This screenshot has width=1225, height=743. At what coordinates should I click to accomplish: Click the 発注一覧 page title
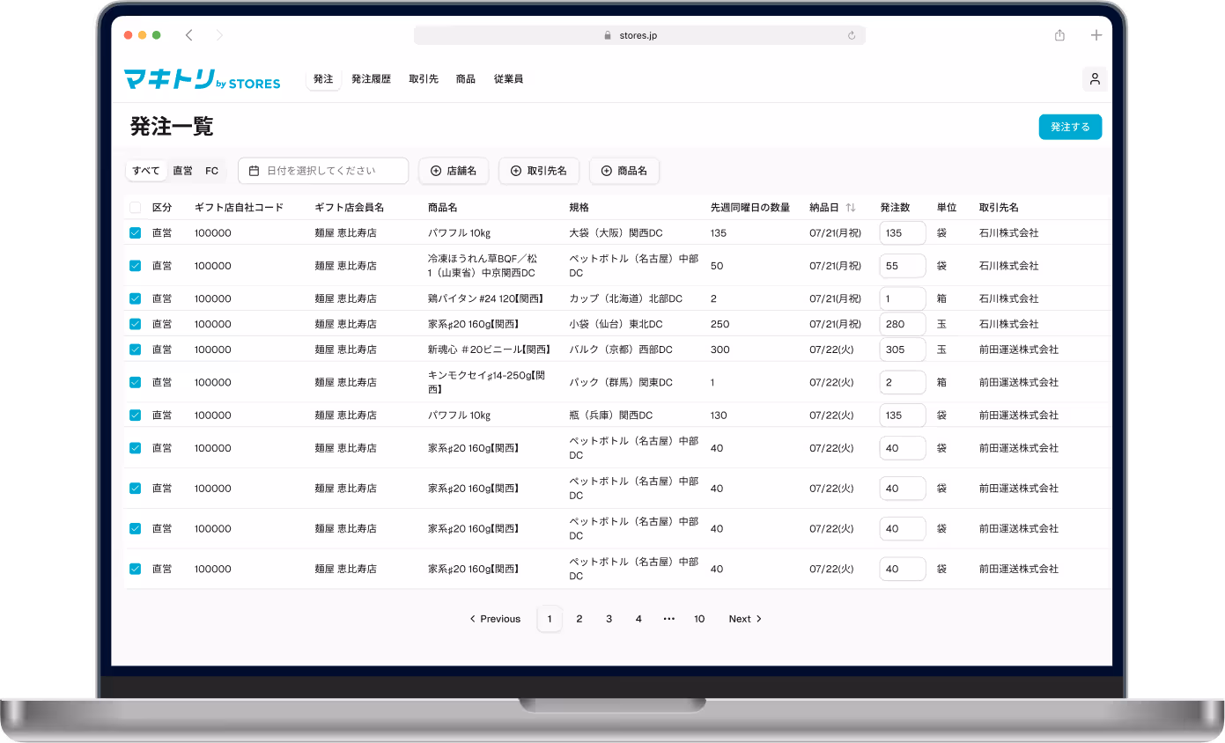click(x=172, y=127)
